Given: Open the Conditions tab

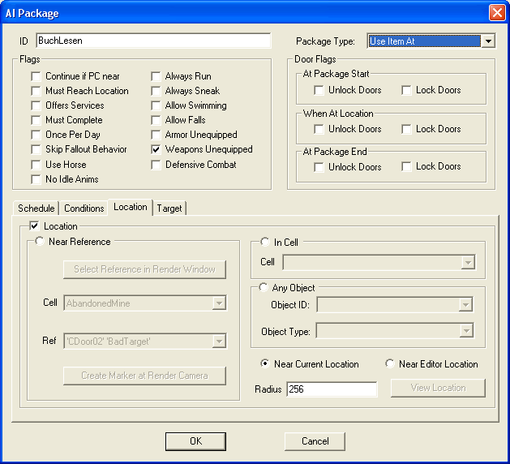Looking at the screenshot, I should [84, 208].
